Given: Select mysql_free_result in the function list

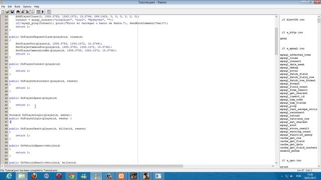Looking at the screenshot, I should 294,90.
